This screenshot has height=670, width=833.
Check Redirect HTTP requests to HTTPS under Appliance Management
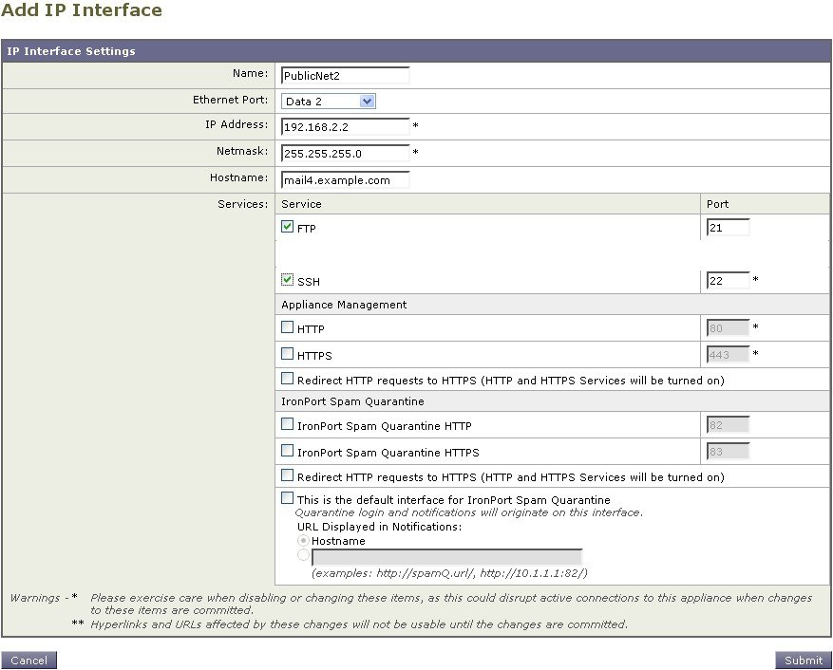point(287,378)
